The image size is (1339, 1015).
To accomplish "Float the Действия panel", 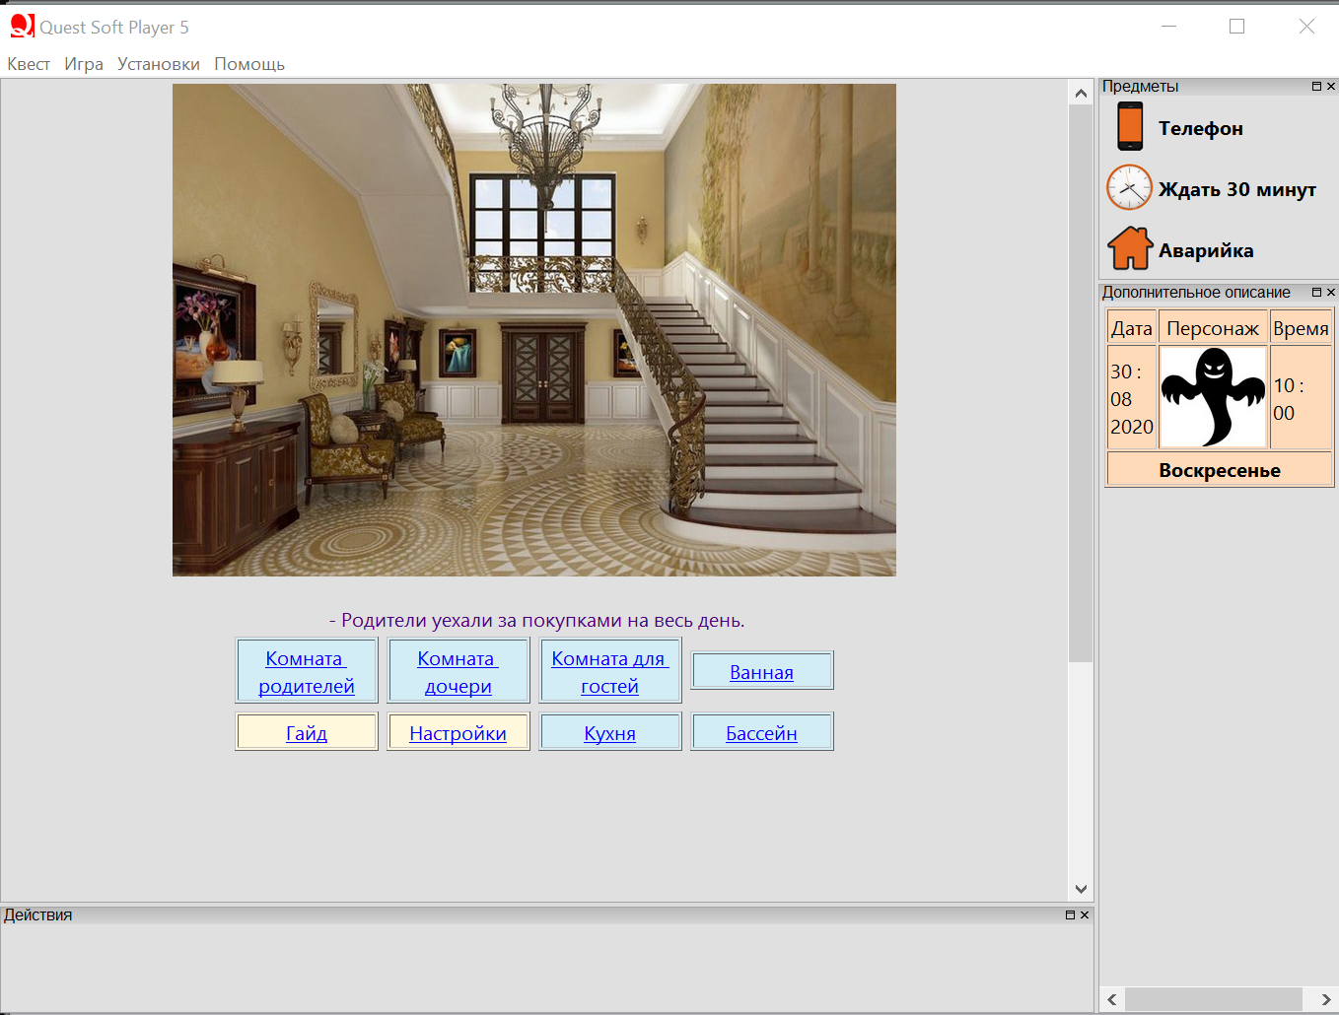I will click(1070, 915).
